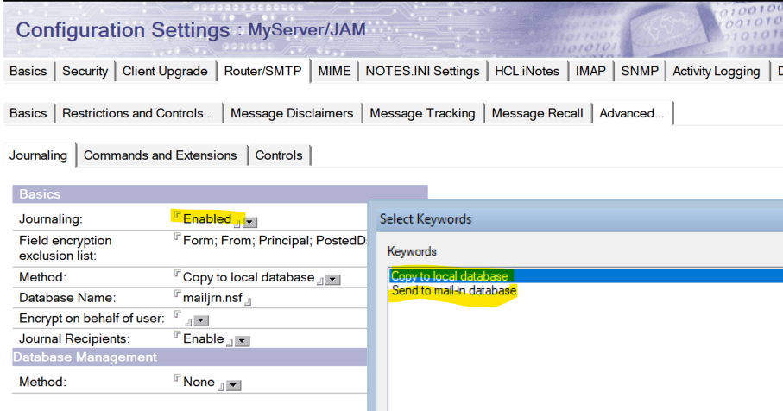
Task: Expand the Method Copy to local database dropdown
Action: (333, 280)
